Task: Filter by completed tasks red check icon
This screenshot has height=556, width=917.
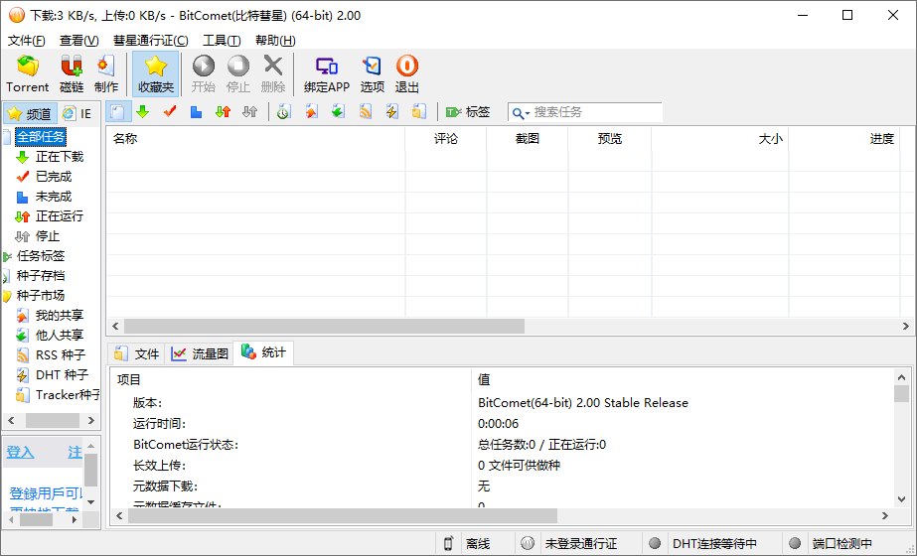Action: [x=170, y=111]
